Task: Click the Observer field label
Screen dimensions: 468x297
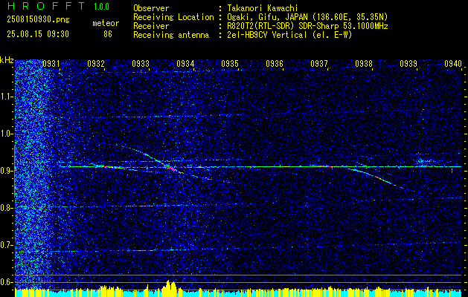Action: (x=151, y=8)
